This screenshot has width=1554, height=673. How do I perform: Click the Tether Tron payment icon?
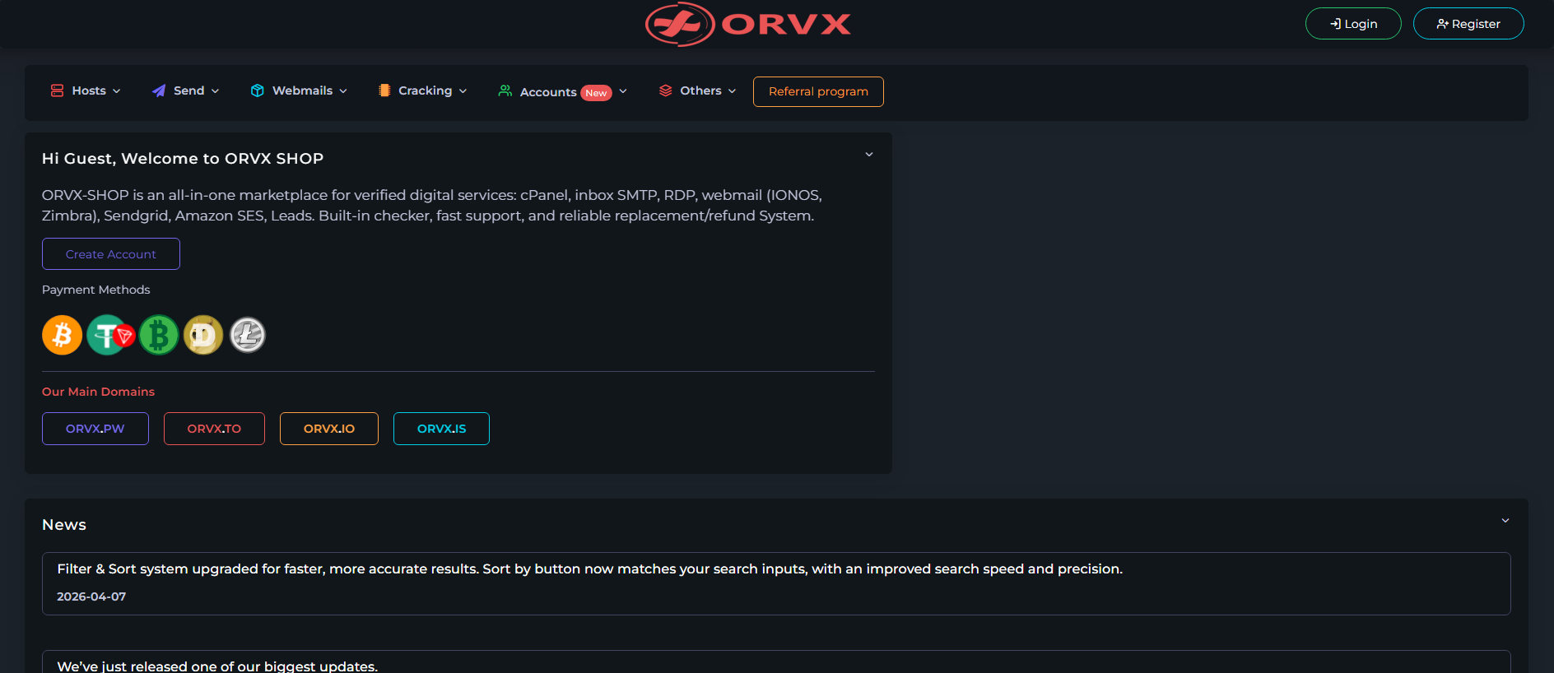(110, 335)
